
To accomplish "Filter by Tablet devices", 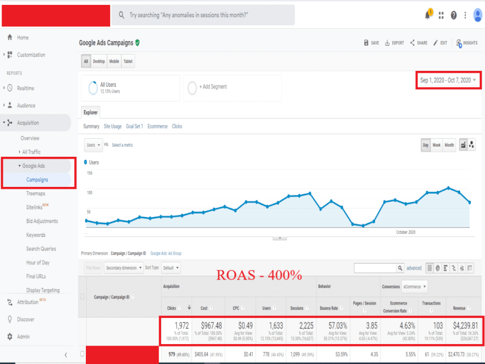I will (128, 61).
